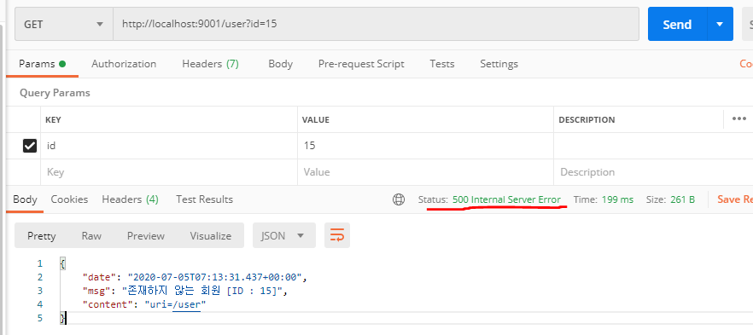The width and height of the screenshot is (753, 335).
Task: Open the Settings tab
Action: 499,64
